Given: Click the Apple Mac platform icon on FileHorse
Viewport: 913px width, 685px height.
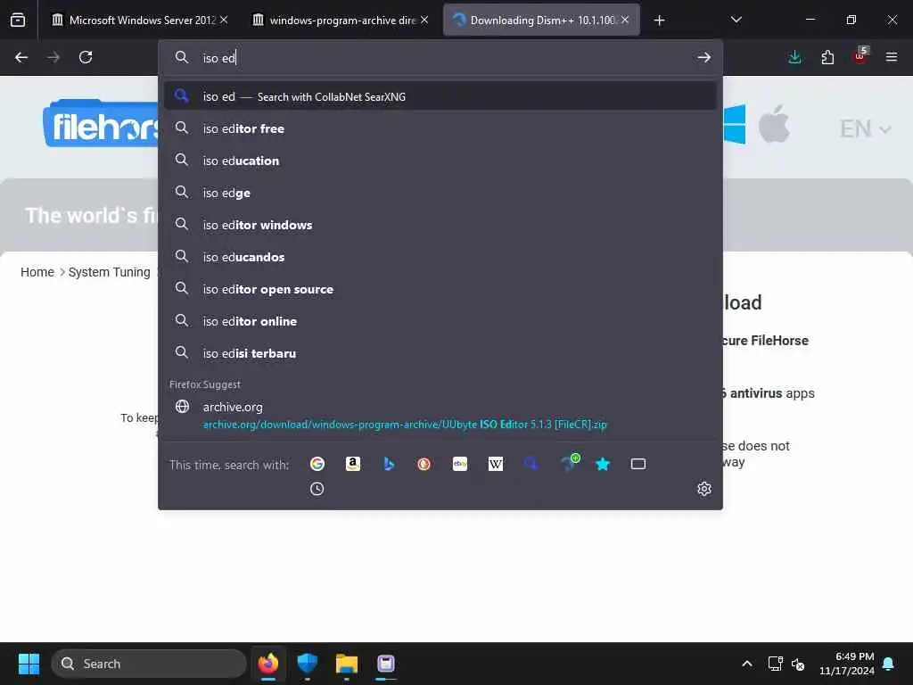Looking at the screenshot, I should click(x=774, y=124).
